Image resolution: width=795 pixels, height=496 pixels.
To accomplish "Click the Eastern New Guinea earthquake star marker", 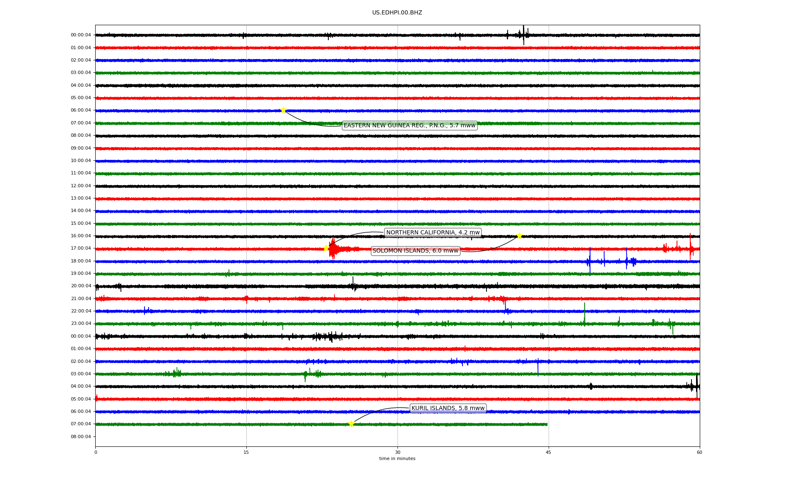I will [283, 110].
